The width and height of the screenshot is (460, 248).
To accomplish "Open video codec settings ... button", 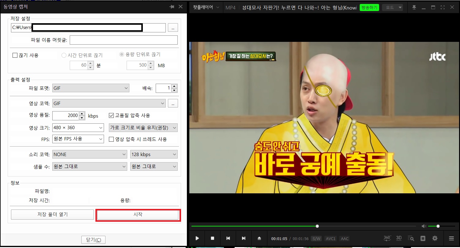I will tap(173, 103).
